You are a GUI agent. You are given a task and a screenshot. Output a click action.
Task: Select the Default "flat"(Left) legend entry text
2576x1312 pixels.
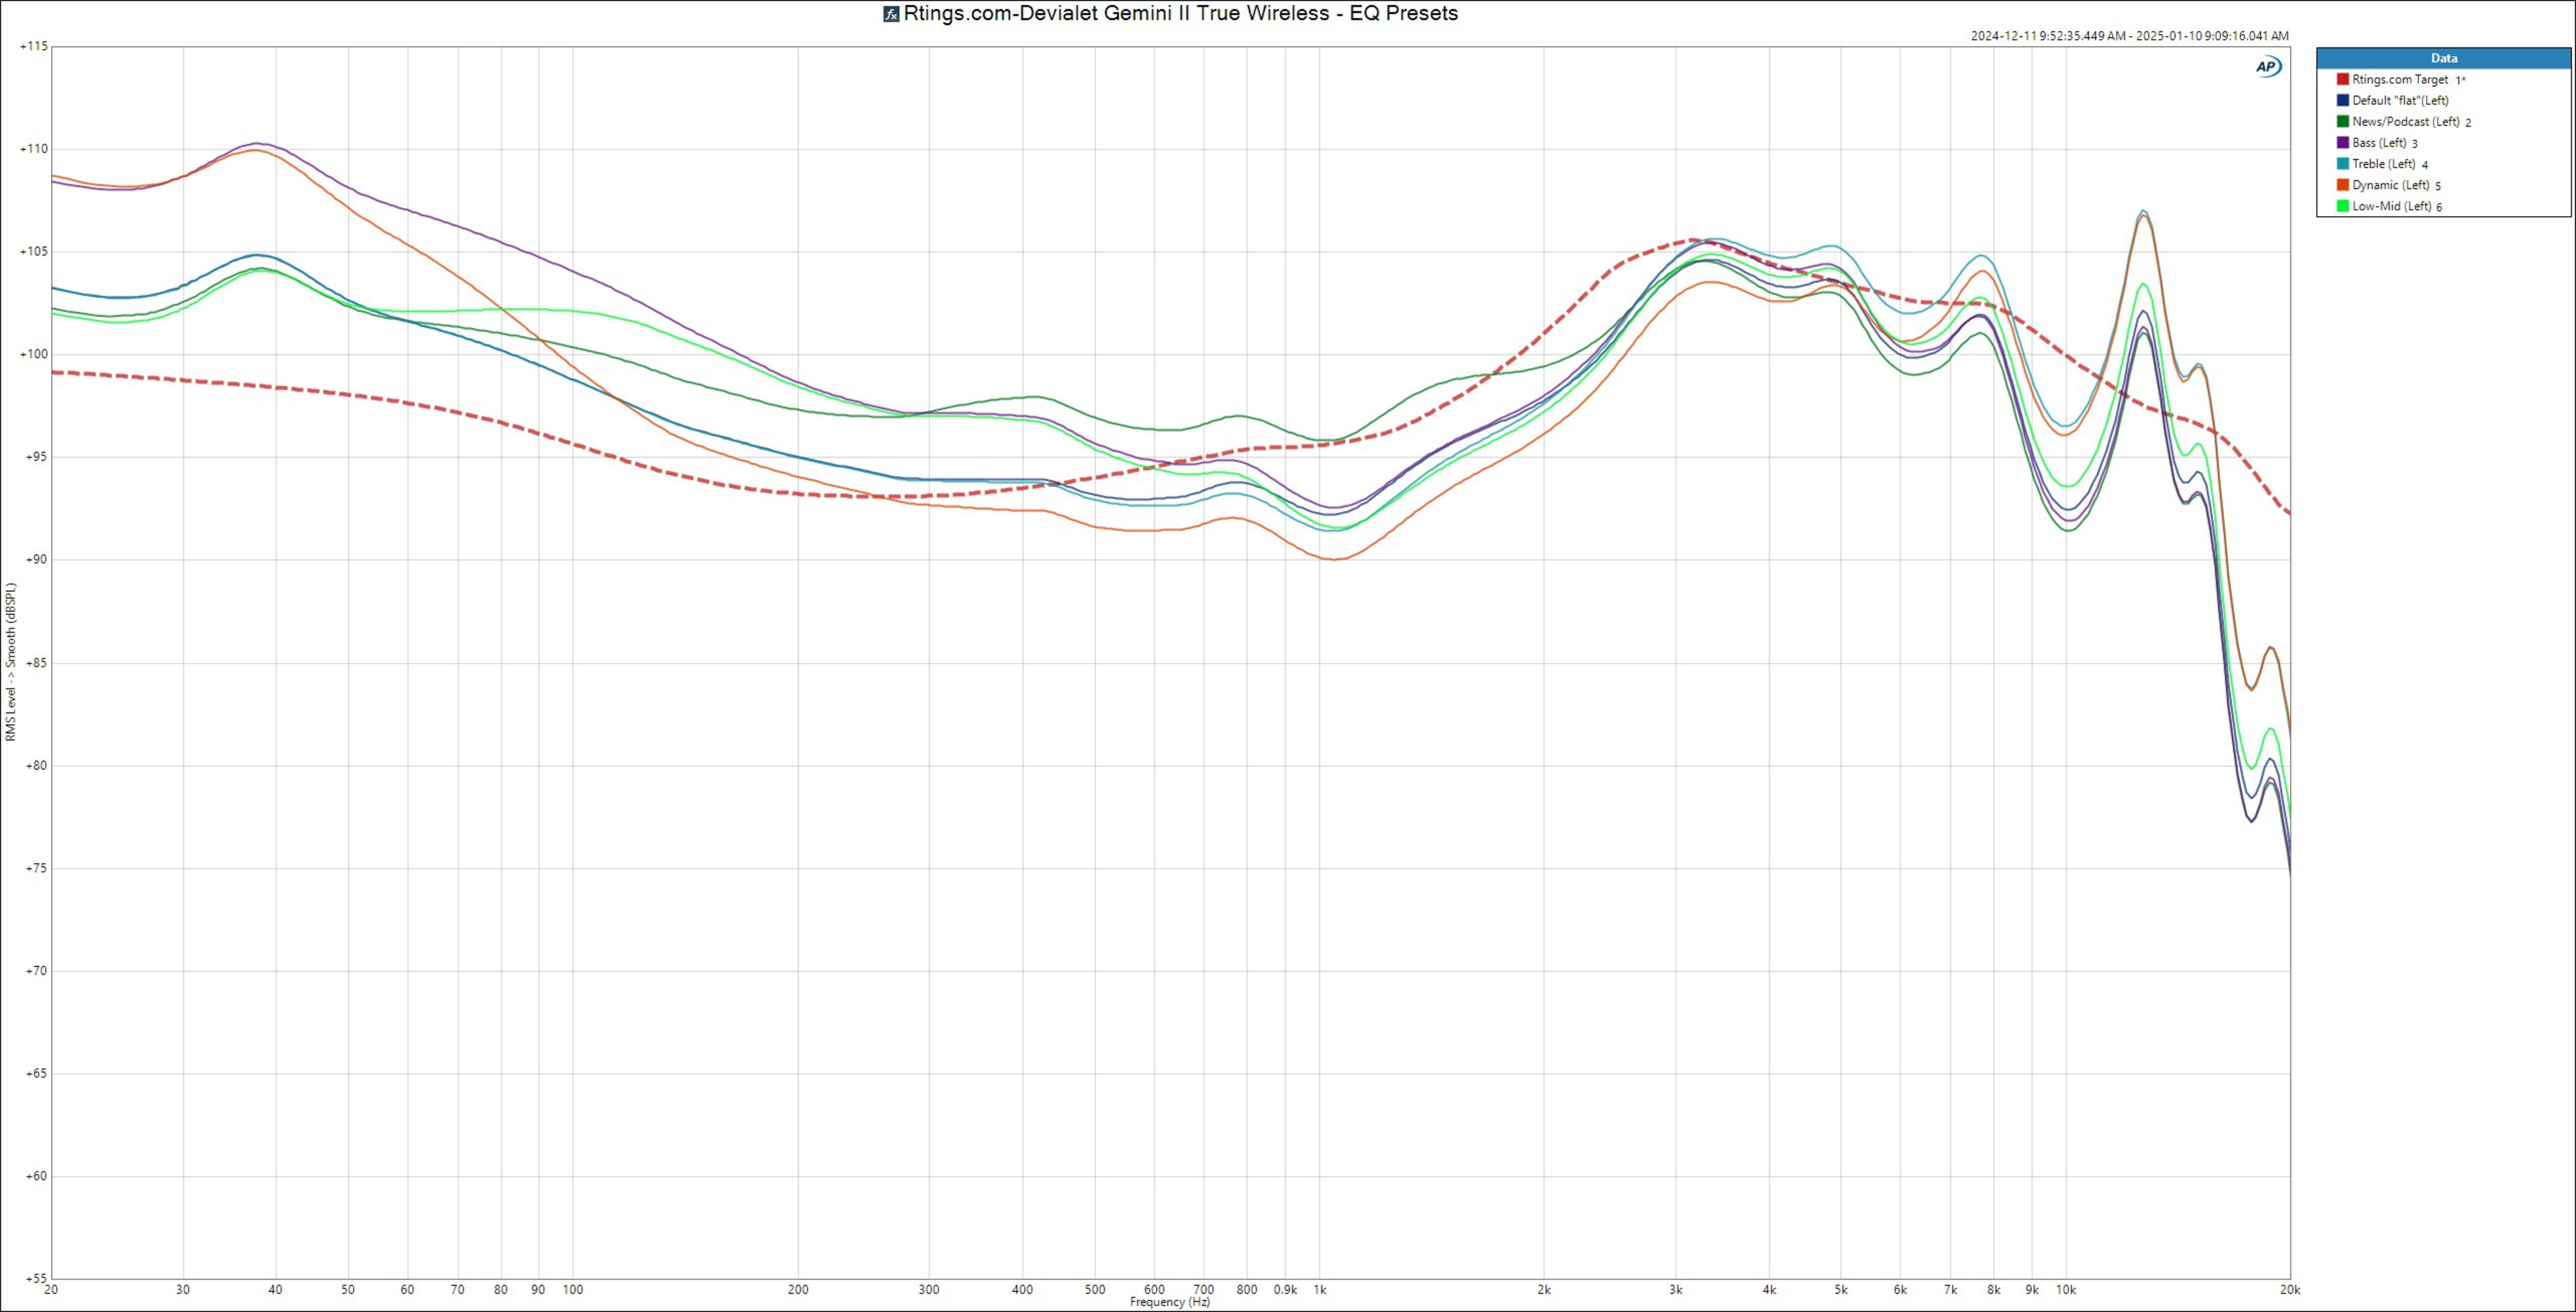(2400, 100)
